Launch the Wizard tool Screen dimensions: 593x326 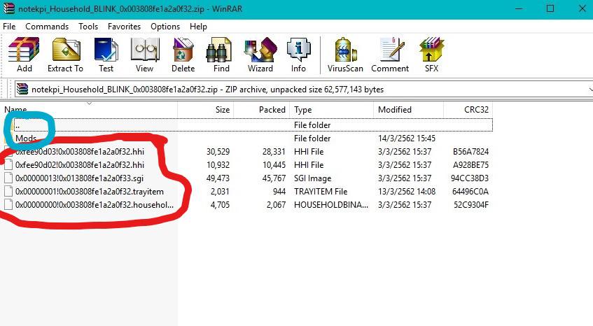pos(260,55)
